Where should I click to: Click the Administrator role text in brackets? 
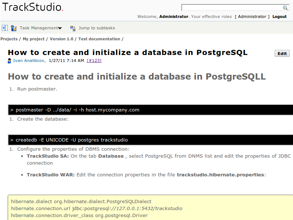[x=252, y=16]
